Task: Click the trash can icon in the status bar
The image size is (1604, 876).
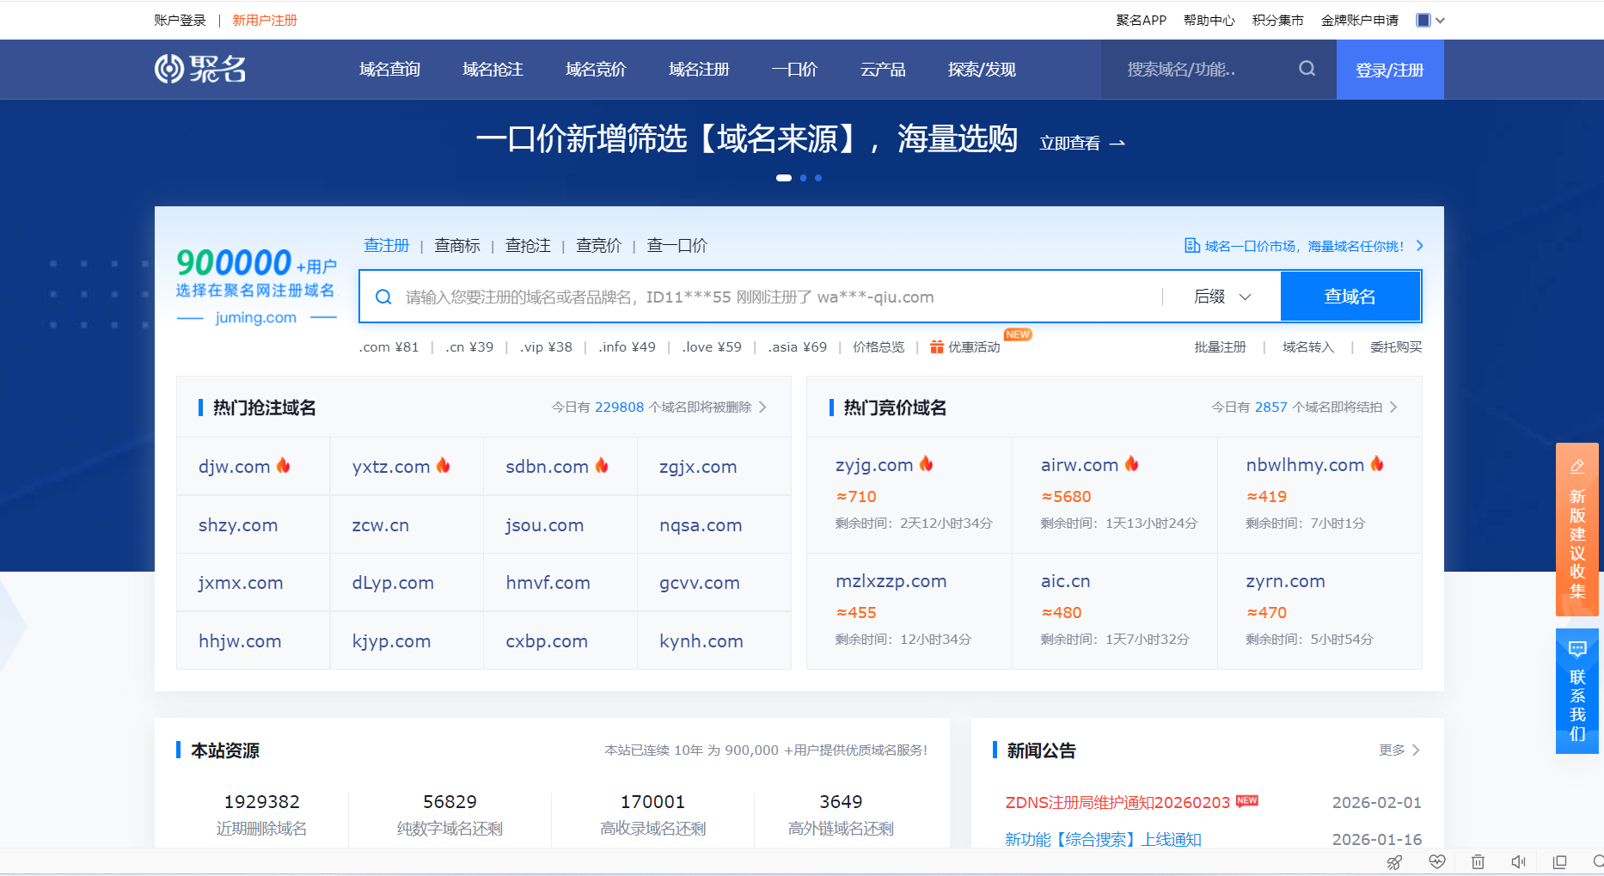Action: click(x=1478, y=861)
